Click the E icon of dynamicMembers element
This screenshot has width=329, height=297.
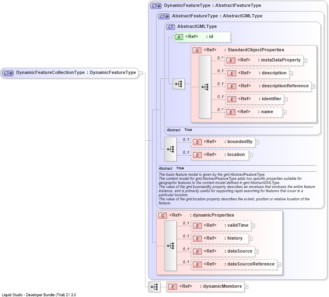(x=173, y=287)
